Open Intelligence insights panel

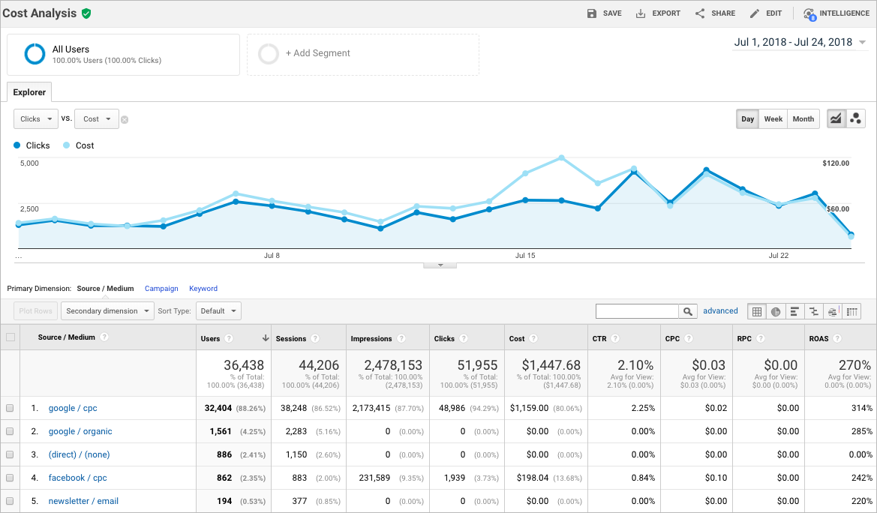(x=836, y=13)
